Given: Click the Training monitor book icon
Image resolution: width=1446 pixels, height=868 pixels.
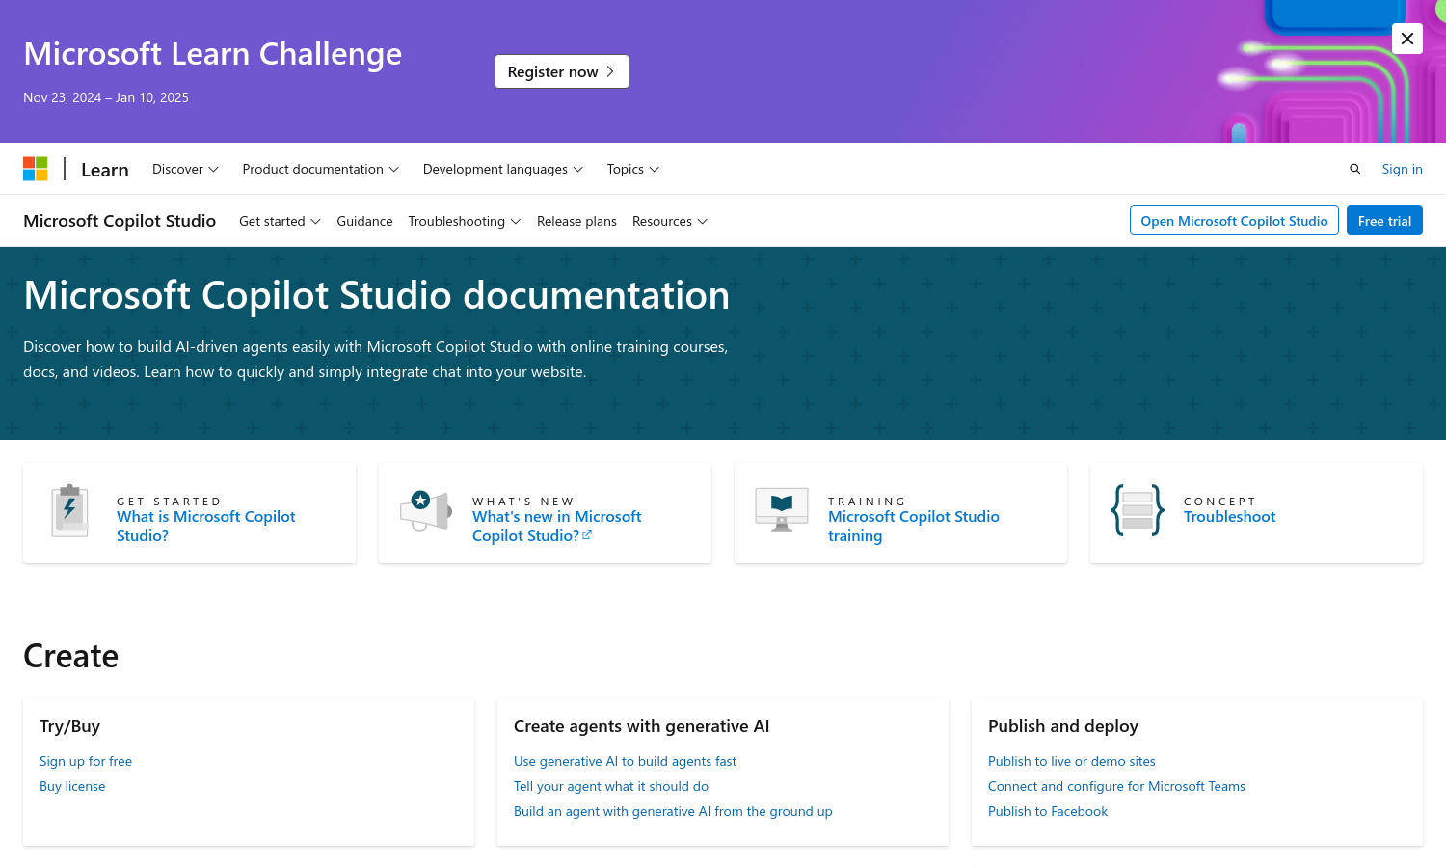Looking at the screenshot, I should [781, 509].
